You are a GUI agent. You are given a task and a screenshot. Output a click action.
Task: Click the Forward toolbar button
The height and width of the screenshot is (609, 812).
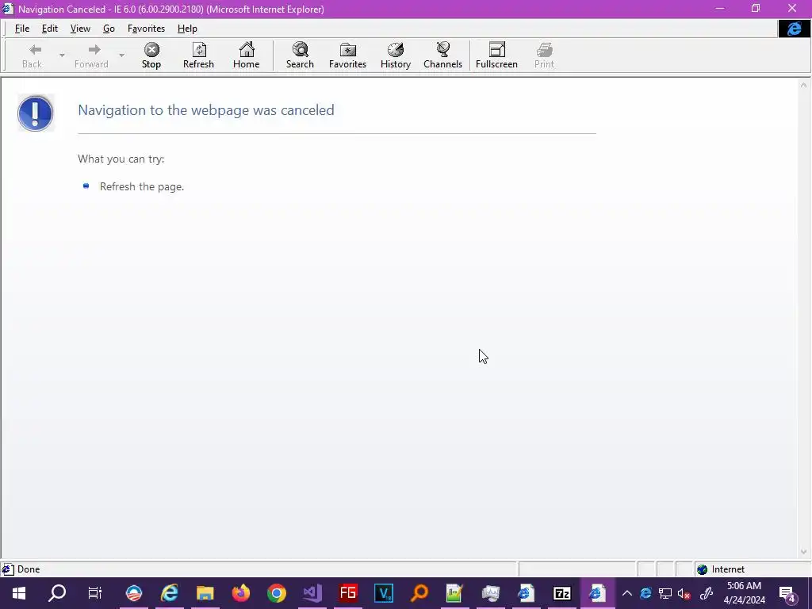[x=91, y=56]
